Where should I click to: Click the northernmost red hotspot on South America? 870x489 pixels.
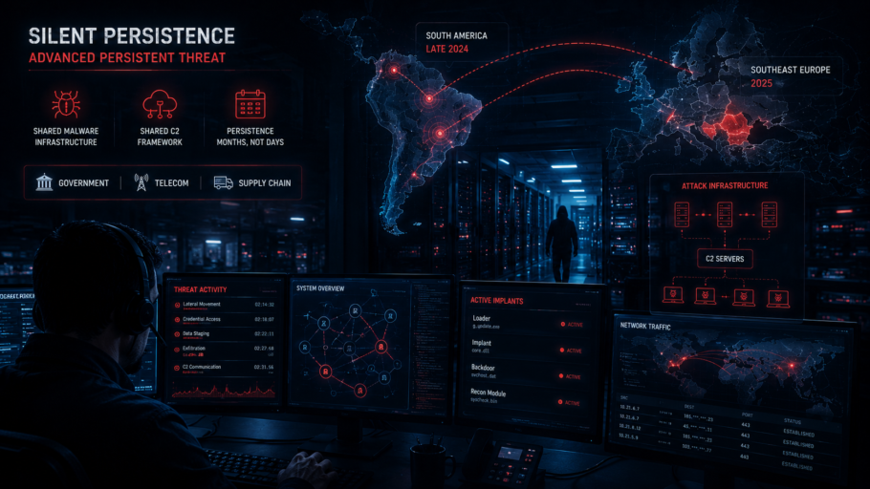coord(394,70)
